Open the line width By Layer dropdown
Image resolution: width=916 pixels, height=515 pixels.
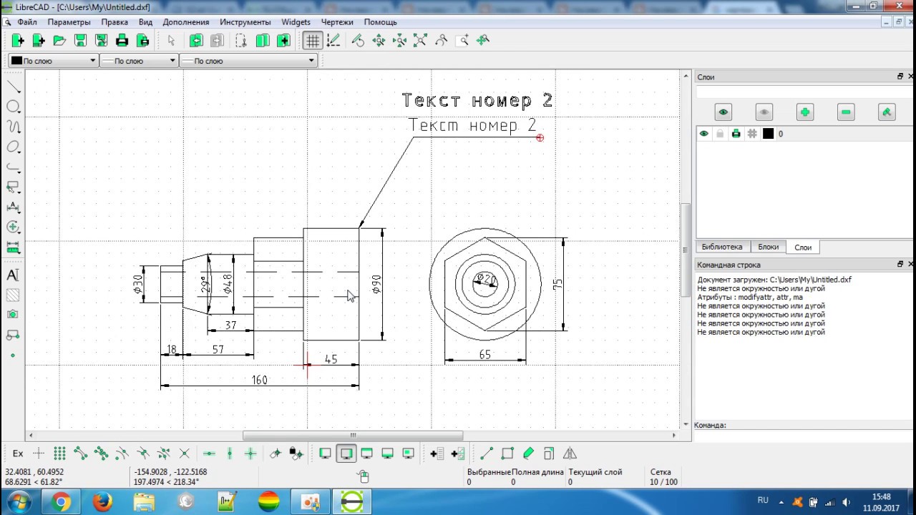138,61
